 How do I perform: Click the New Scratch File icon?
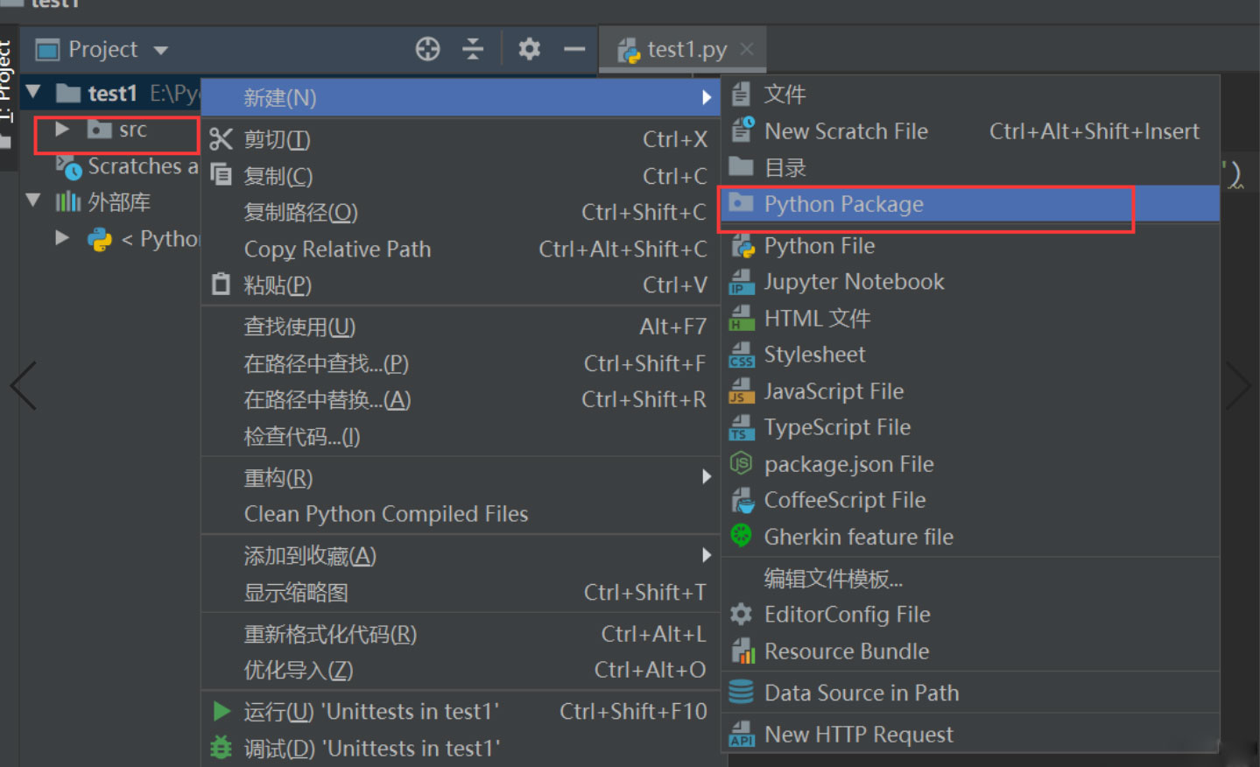click(x=742, y=130)
